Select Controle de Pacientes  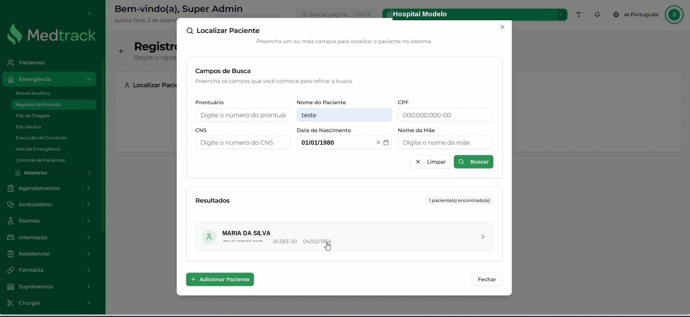click(x=40, y=160)
